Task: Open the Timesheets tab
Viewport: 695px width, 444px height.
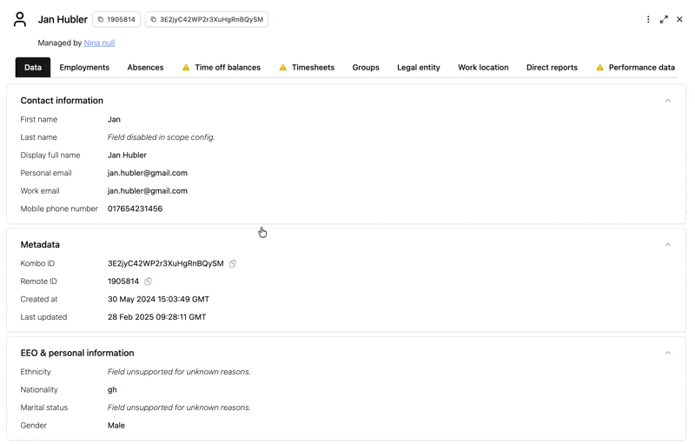Action: click(313, 68)
